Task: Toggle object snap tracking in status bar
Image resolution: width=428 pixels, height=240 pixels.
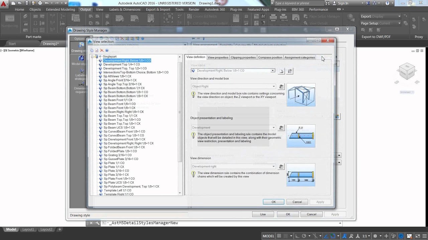Action: [x=326, y=236]
